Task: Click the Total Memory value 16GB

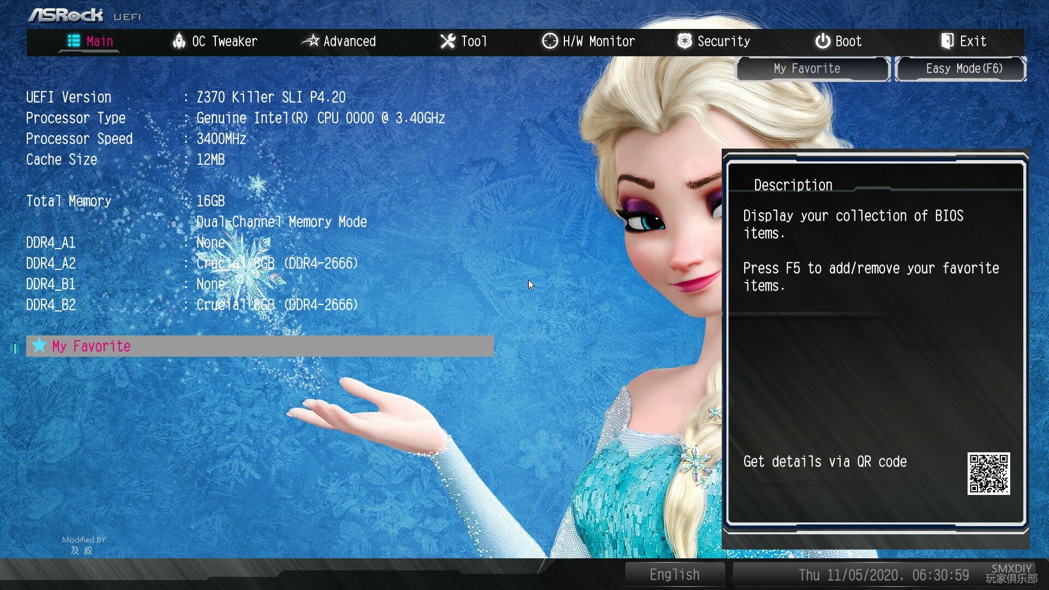Action: [x=210, y=201]
